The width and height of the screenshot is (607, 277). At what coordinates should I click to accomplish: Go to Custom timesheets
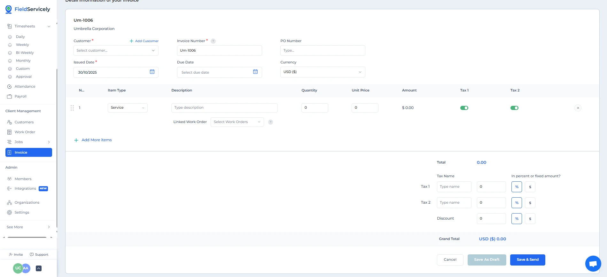(23, 69)
